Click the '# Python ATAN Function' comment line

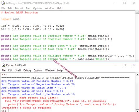19,13
